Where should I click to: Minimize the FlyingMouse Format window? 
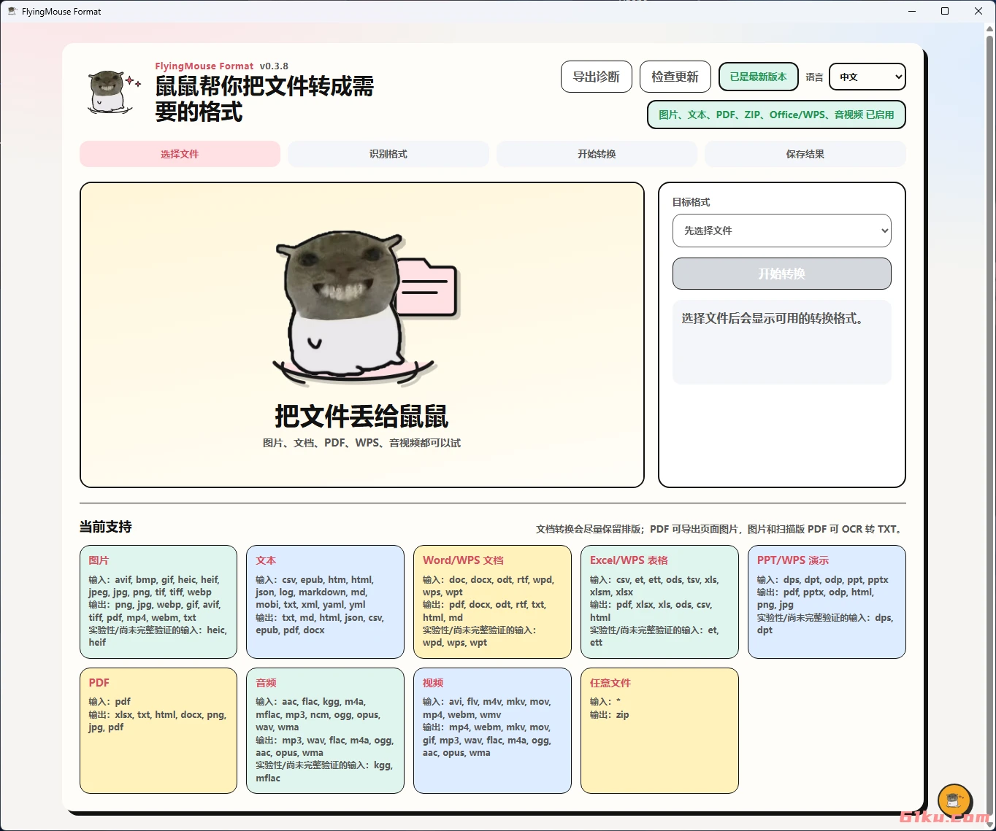point(911,11)
